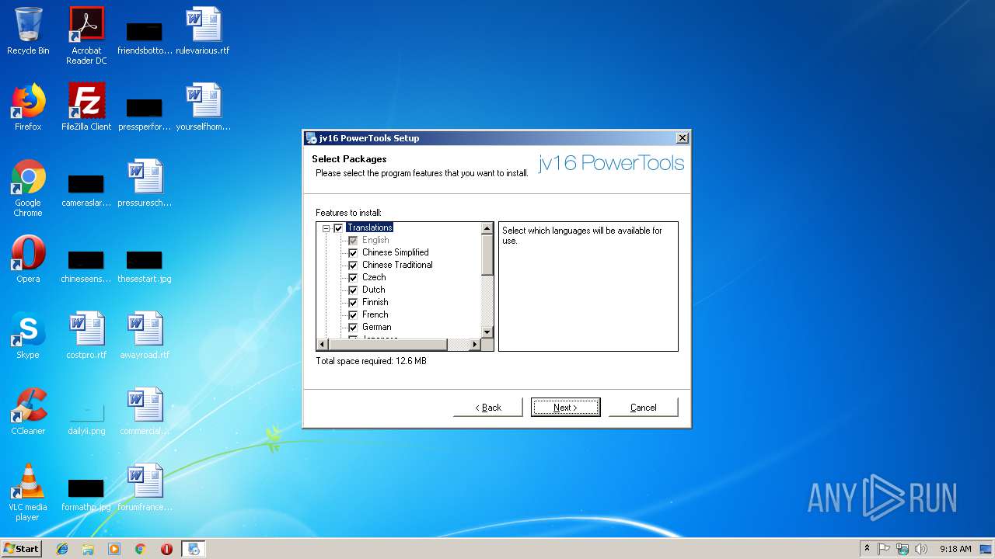Screen dimensions: 995x559
Task: Select the chineseens file icon
Action: (x=86, y=266)
